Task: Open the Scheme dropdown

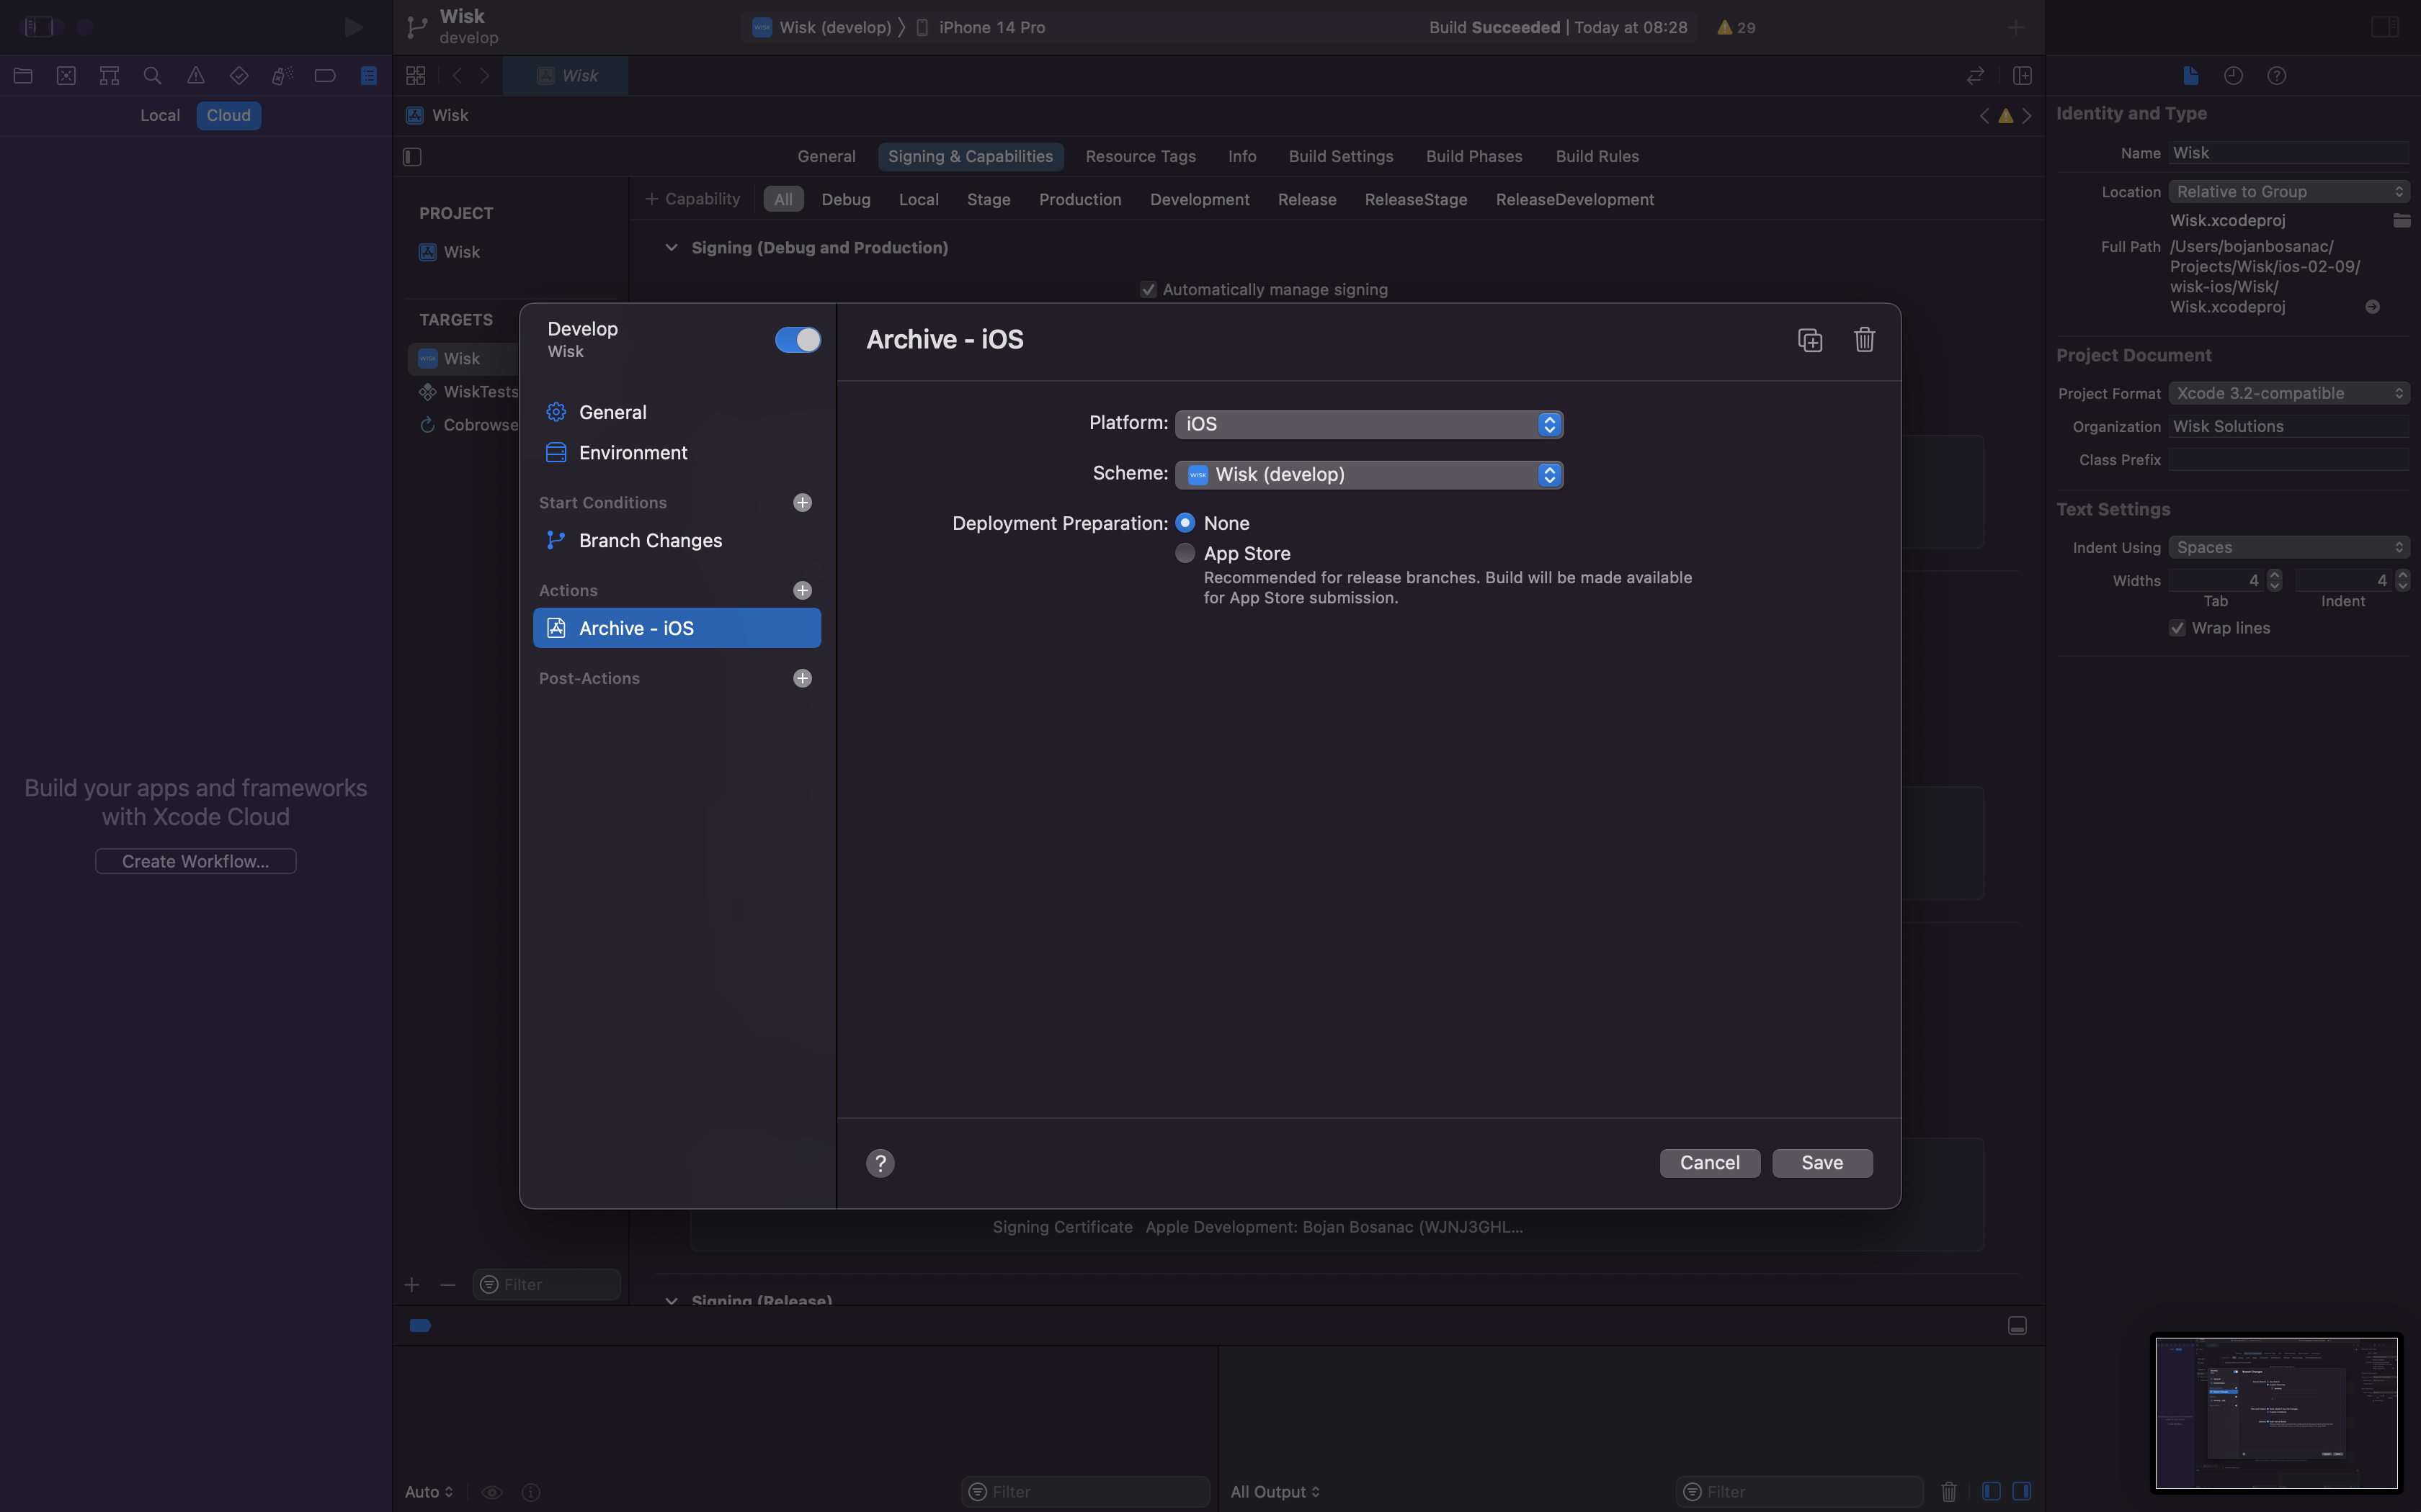Action: (1368, 475)
